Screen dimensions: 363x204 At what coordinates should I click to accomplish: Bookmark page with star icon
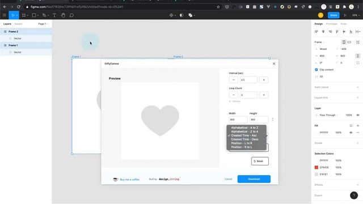tap(218, 7)
